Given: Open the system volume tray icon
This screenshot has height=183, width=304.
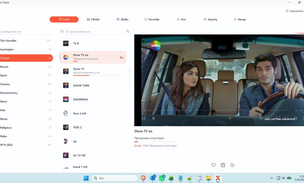Looking at the screenshot, I should 283,178.
